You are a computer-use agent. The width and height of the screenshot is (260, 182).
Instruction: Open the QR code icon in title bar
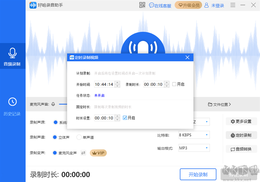pos(142,5)
